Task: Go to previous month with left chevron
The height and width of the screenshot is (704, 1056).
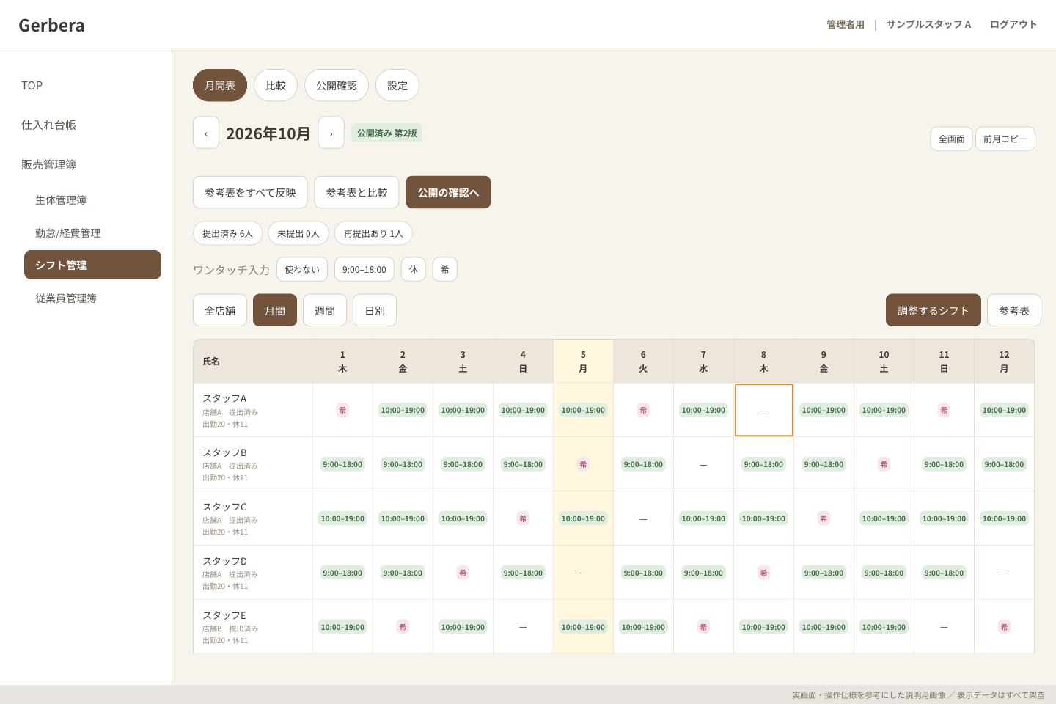Action: [x=206, y=133]
